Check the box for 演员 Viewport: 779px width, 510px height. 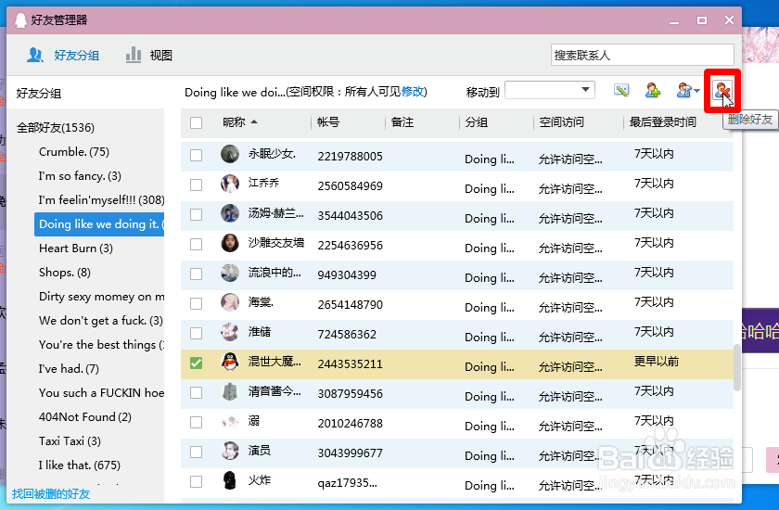[197, 452]
